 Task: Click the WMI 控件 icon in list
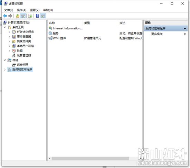(50, 38)
